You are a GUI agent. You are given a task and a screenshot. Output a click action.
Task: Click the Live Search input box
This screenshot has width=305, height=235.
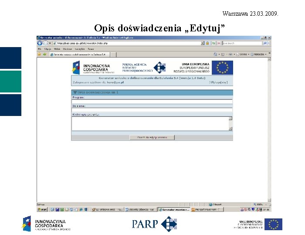[x=242, y=43]
